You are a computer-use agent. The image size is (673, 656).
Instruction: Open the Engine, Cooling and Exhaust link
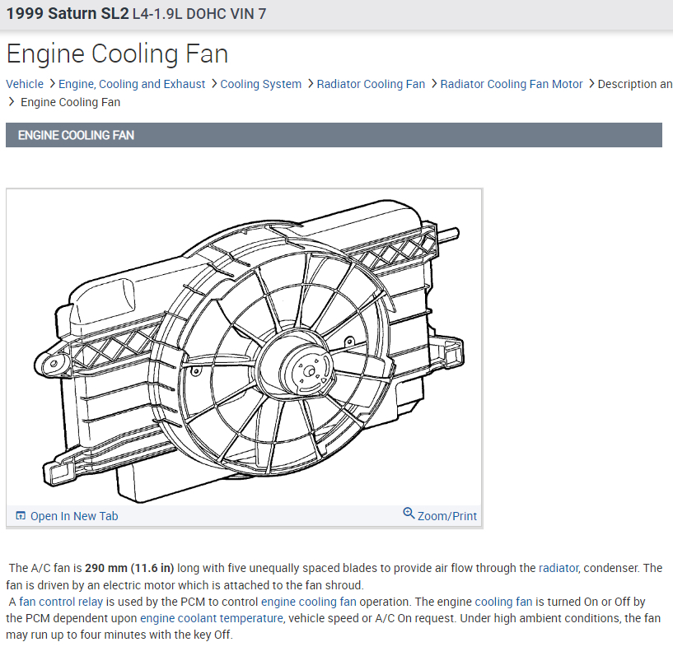pos(132,83)
